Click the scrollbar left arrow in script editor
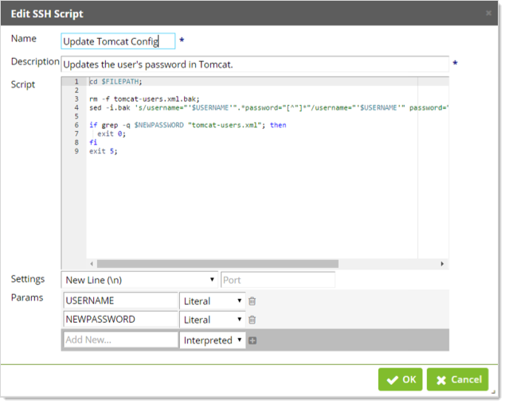Viewport: 505px width, 404px height. point(91,263)
